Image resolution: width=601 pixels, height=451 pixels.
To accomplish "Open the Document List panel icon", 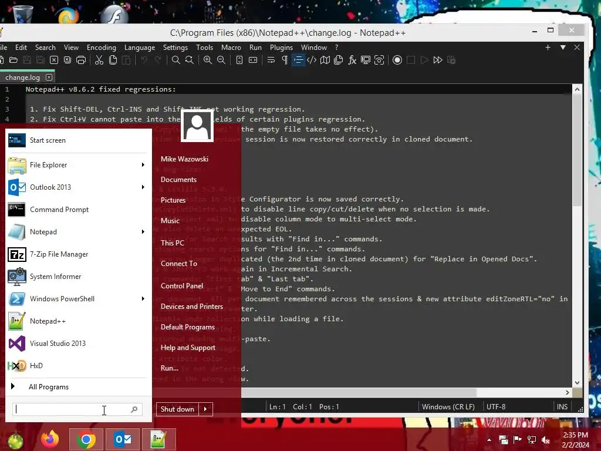I will coord(339,60).
